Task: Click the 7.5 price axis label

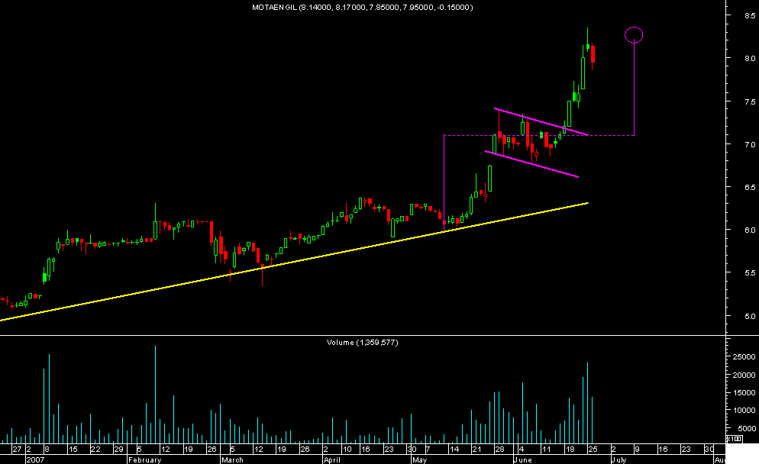Action: point(750,101)
